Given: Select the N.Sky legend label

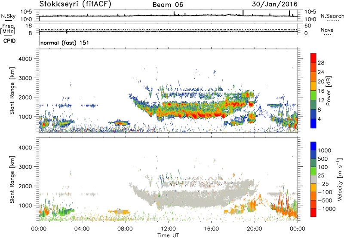Looking at the screenshot, I should point(8,16).
